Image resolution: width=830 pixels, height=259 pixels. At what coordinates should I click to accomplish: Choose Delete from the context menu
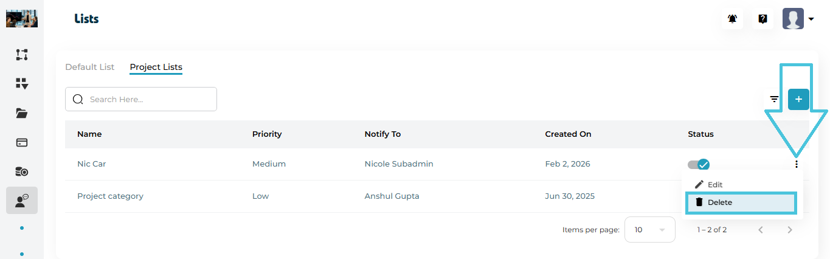coord(719,202)
